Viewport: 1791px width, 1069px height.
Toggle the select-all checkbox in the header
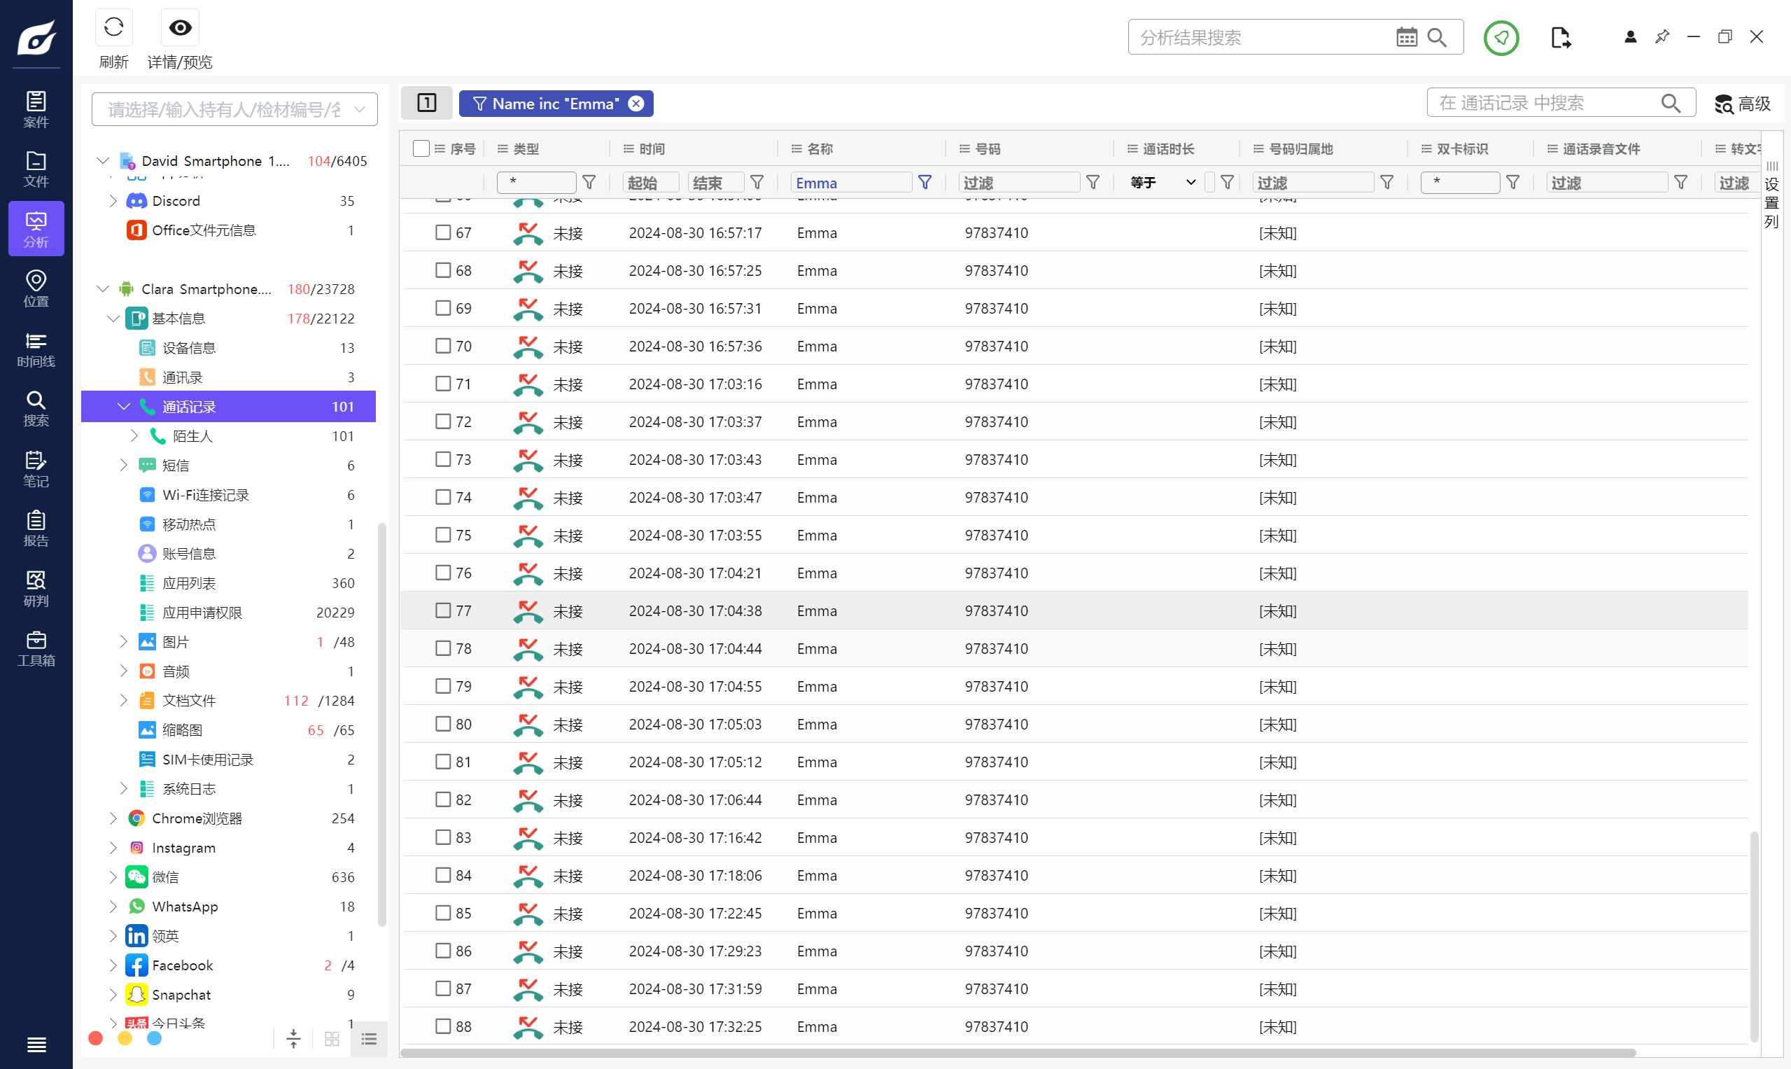pos(421,148)
